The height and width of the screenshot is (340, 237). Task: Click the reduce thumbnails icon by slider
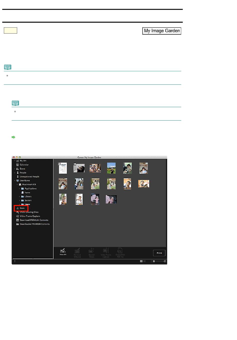coord(152,261)
